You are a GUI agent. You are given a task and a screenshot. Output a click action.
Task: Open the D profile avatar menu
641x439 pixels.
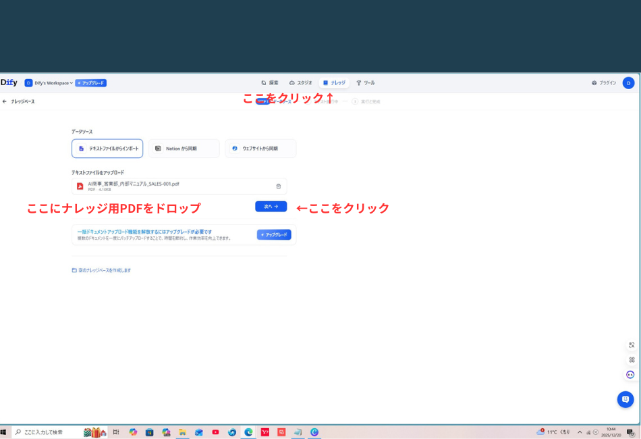pyautogui.click(x=628, y=82)
